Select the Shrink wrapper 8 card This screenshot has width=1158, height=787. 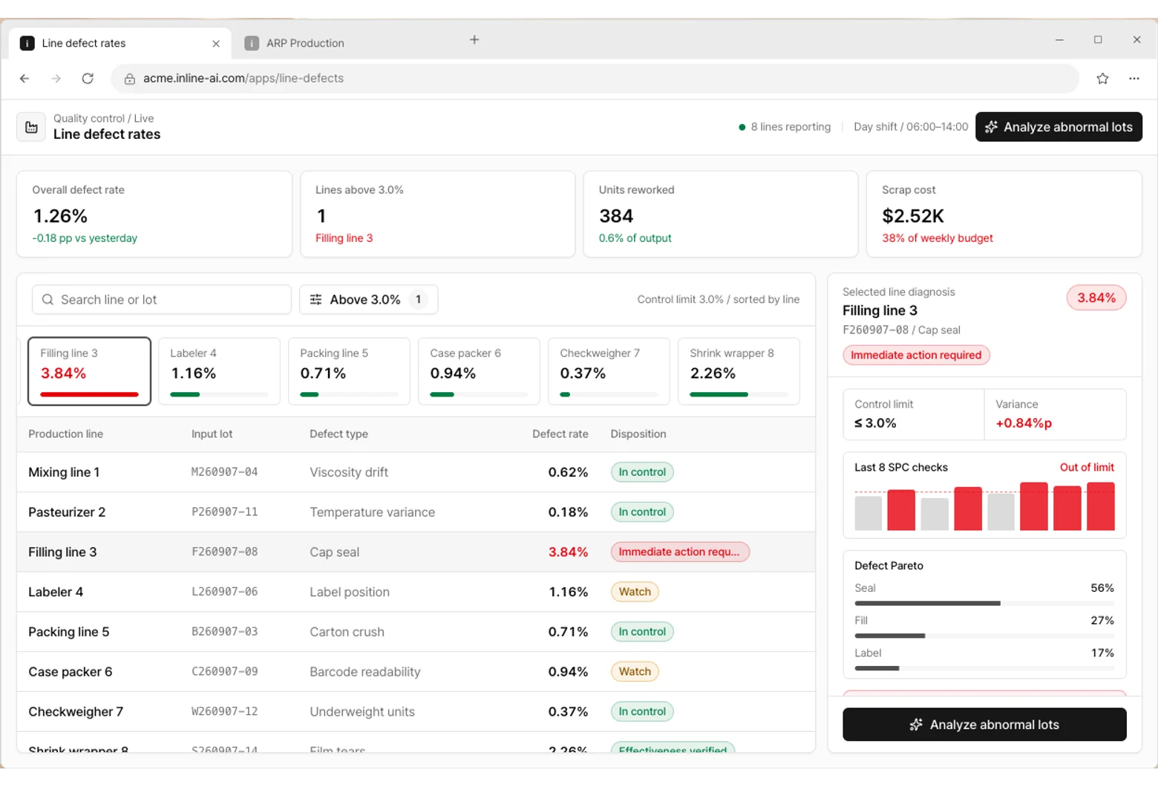click(x=739, y=371)
